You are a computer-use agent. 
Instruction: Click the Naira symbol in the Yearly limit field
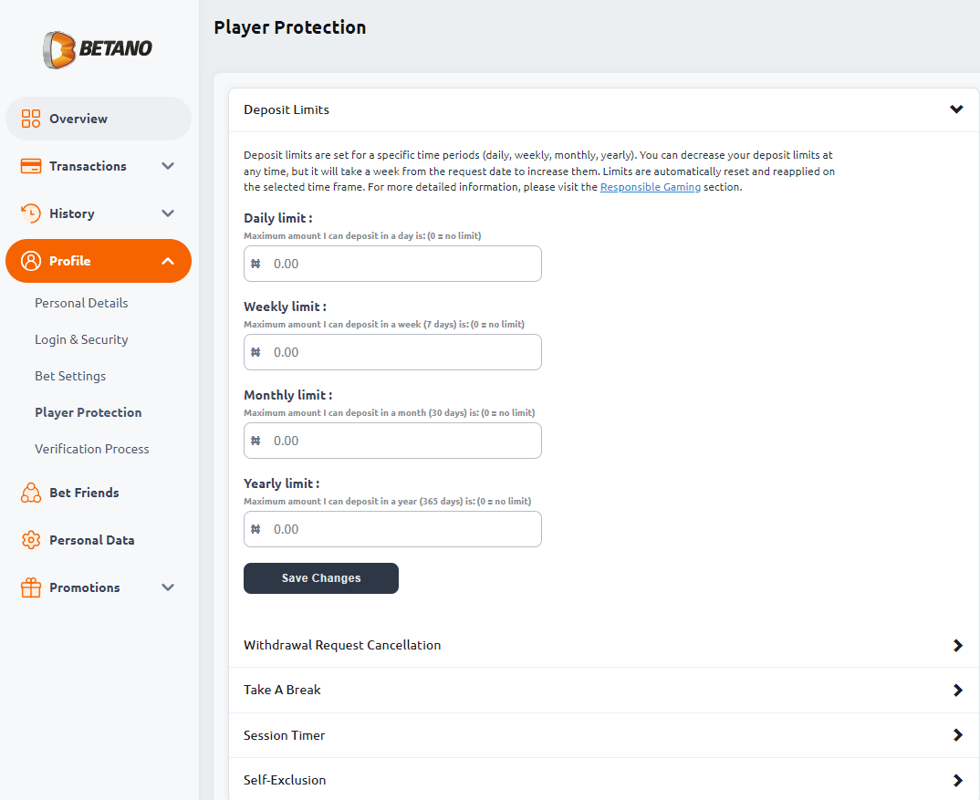255,529
